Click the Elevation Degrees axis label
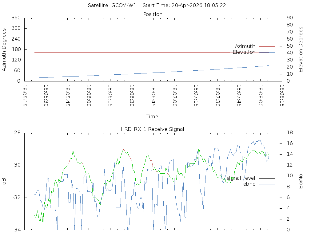Image resolution: width=315 pixels, height=236 pixels. click(x=301, y=49)
